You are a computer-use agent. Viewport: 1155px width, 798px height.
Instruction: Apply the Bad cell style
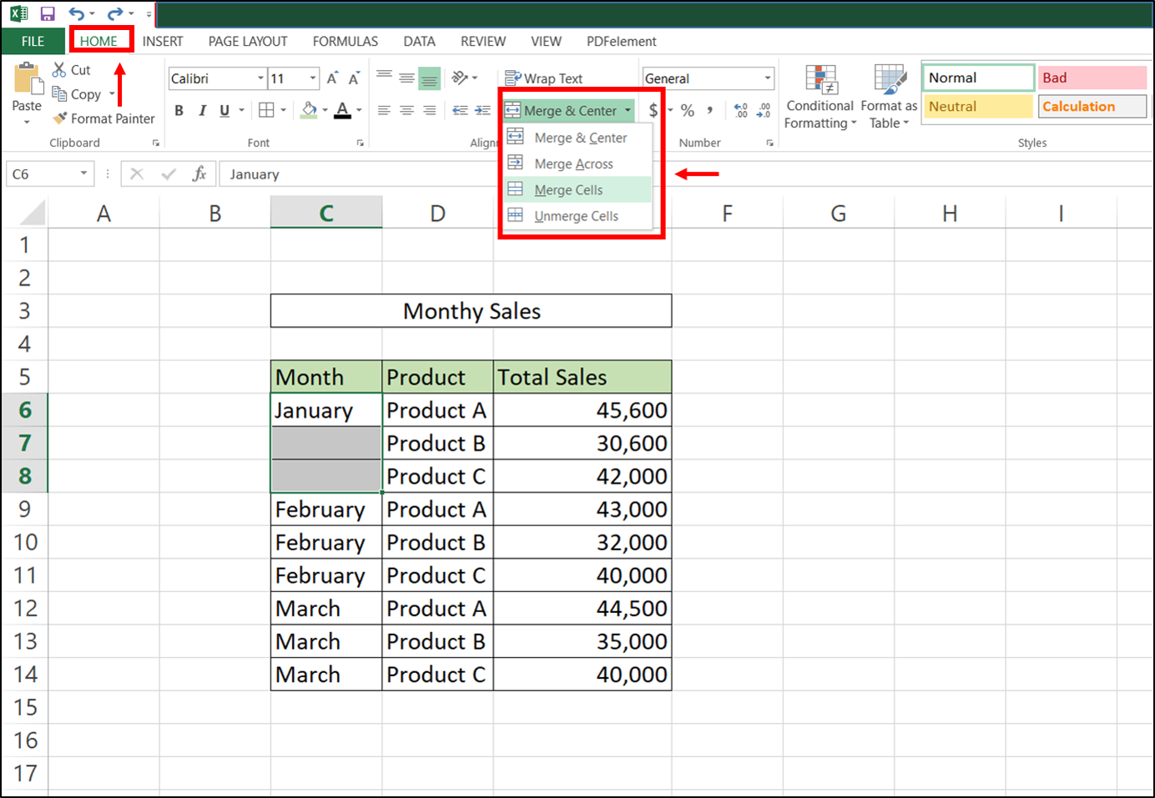coord(1092,78)
